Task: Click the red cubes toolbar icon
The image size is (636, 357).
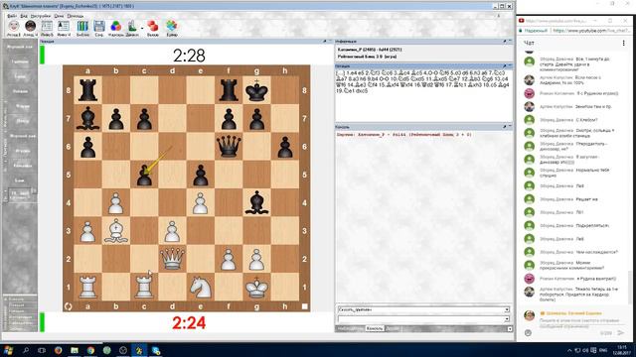Action: (x=153, y=27)
